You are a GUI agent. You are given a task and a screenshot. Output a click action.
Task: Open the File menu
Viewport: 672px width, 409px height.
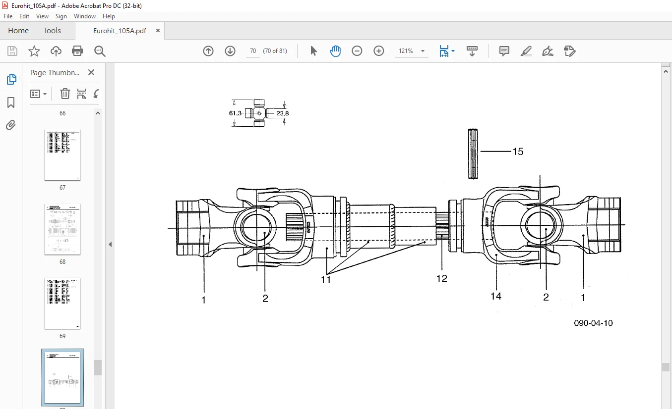click(x=8, y=16)
